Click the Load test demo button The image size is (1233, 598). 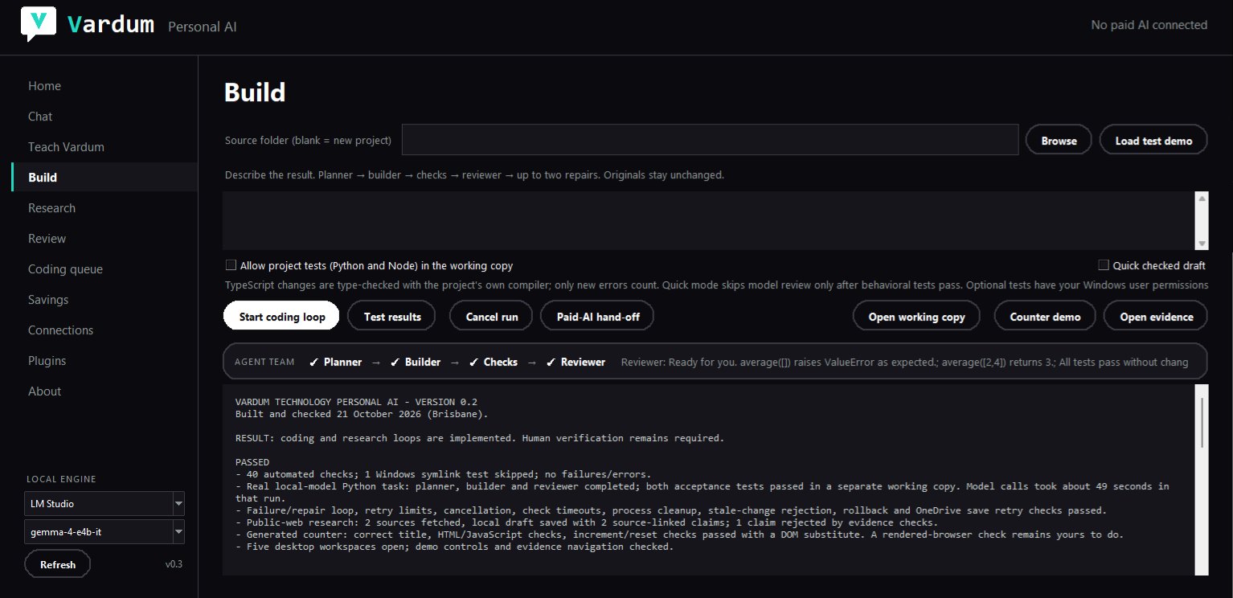[x=1153, y=141]
